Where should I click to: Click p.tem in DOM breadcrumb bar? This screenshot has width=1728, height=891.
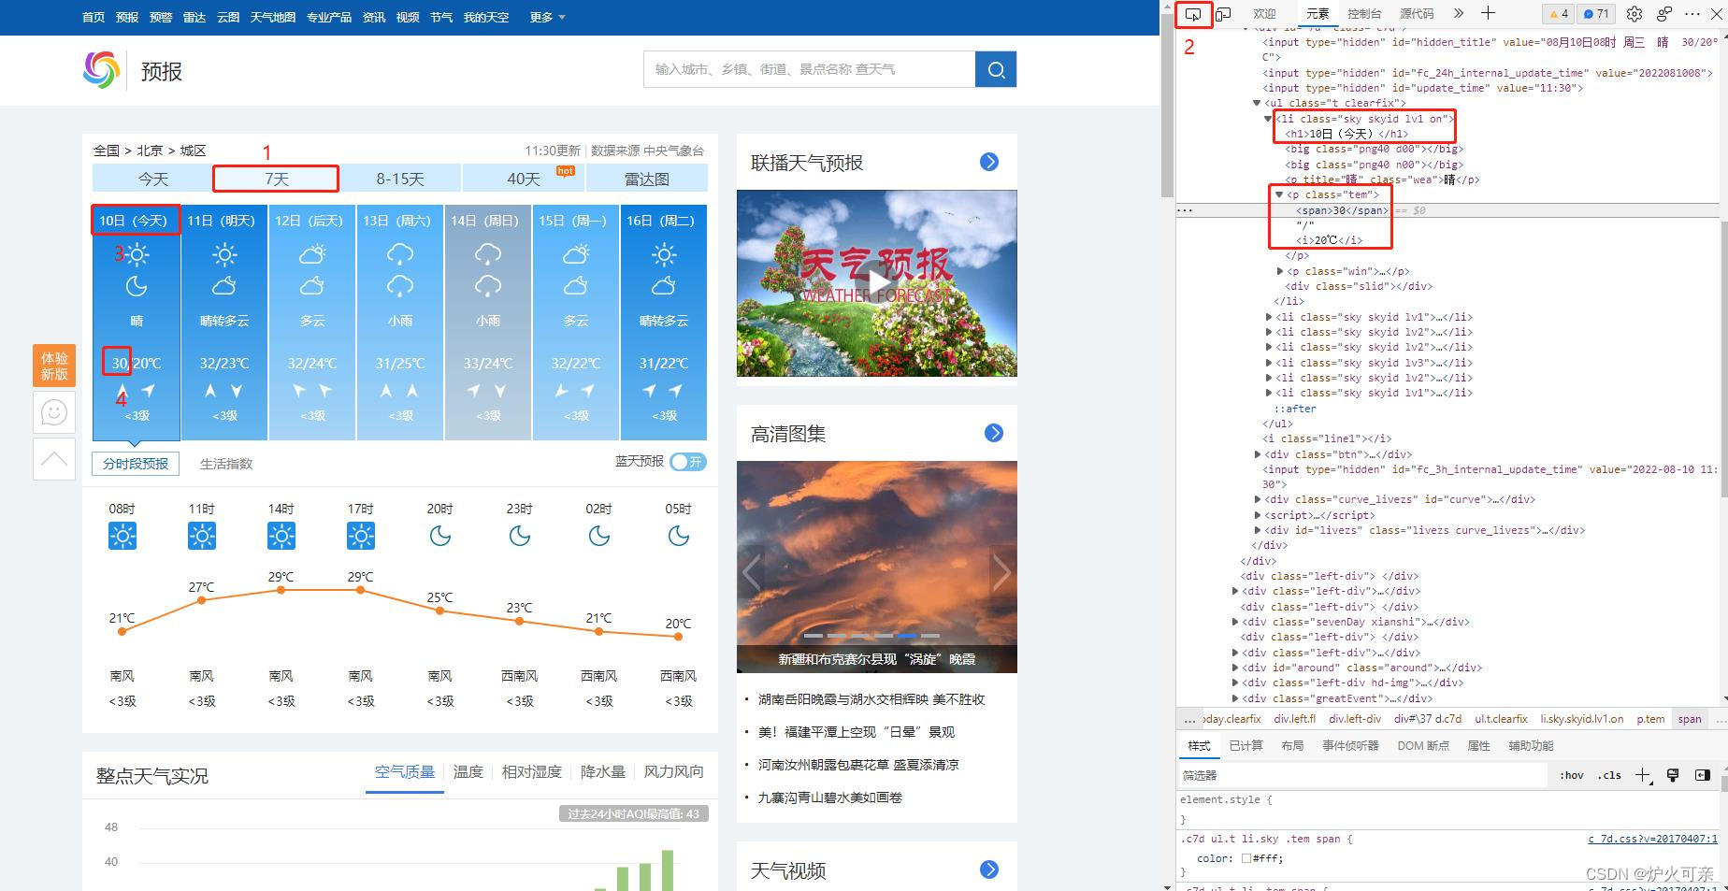coord(1650,719)
